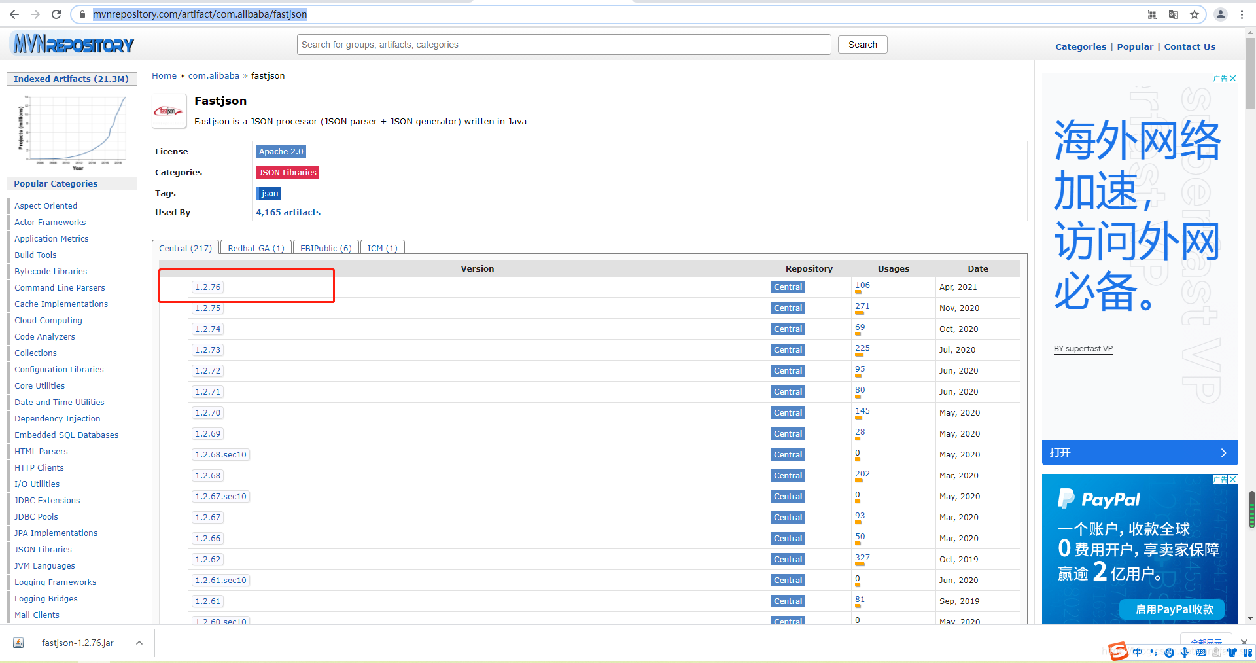Click JSON Libraries category tag

287,172
